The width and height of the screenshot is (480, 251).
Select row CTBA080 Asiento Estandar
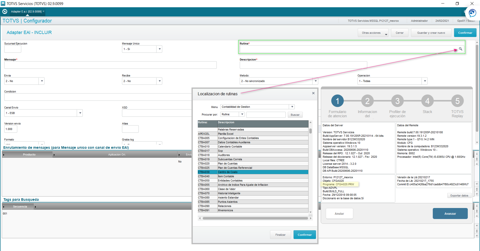[253, 197]
